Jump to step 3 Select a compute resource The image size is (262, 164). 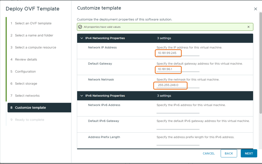click(x=35, y=47)
